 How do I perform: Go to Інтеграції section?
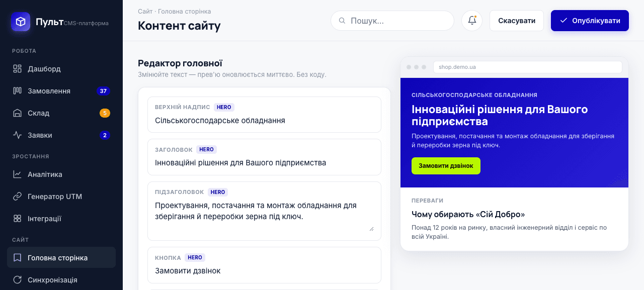(61, 219)
